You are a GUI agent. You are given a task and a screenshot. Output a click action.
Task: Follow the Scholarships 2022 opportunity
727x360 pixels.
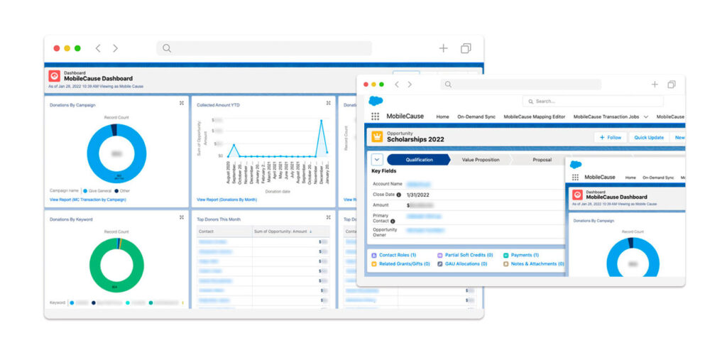(x=610, y=137)
